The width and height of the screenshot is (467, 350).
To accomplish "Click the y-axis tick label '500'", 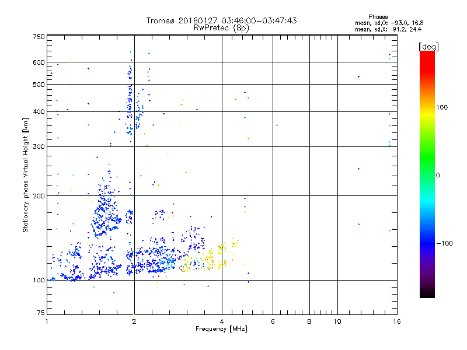I will tap(39, 85).
